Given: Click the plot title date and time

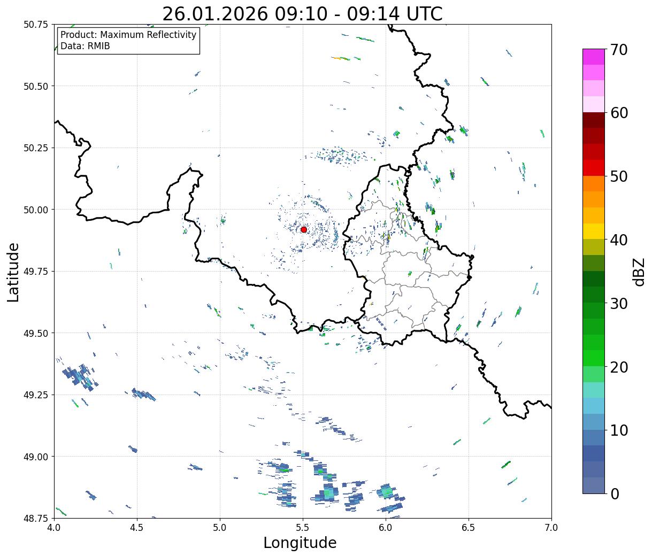Looking at the screenshot, I should pos(302,14).
